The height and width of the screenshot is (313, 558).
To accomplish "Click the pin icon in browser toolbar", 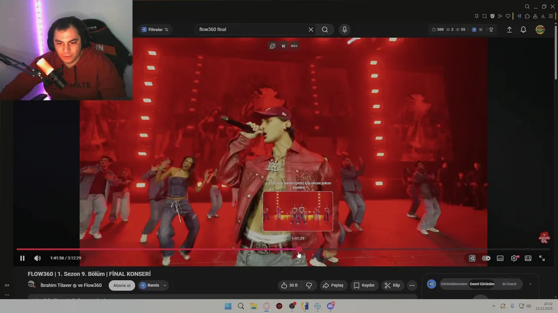I will tap(477, 16).
